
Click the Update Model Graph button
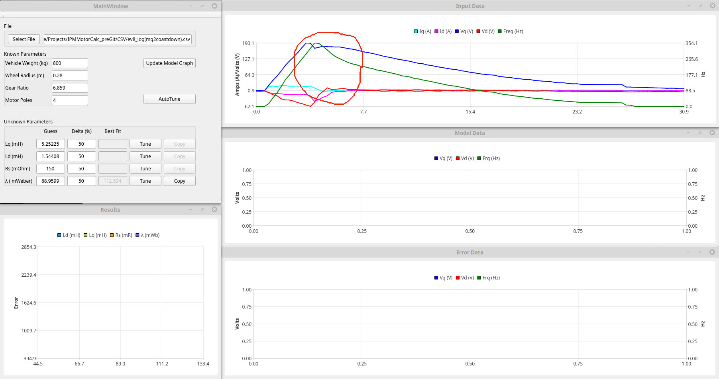169,63
